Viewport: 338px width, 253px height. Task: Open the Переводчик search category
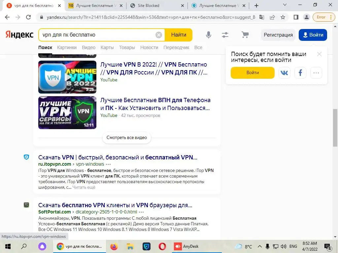(x=176, y=47)
